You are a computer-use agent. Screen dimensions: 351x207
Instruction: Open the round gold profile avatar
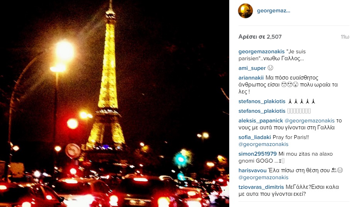coord(245,11)
